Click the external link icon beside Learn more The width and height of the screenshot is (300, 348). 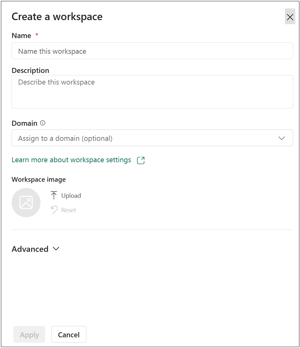141,160
